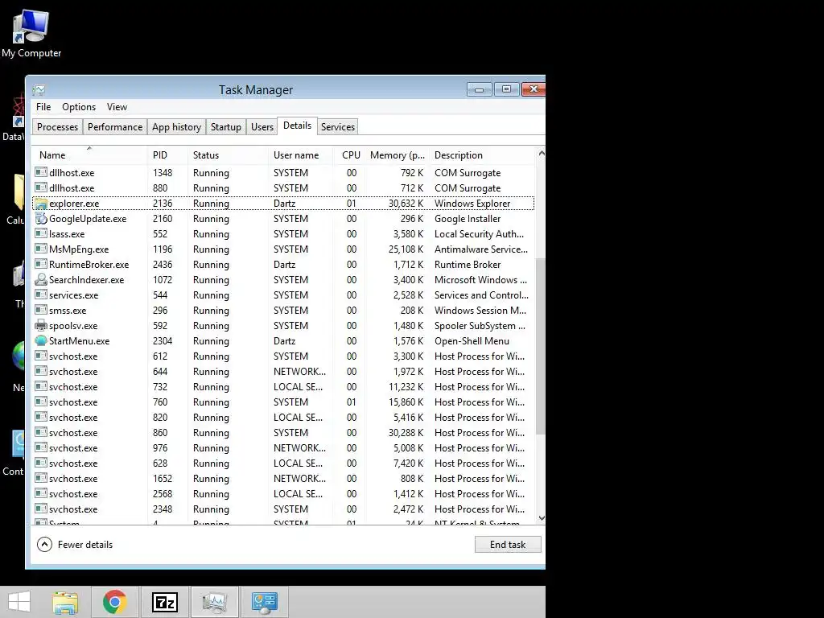This screenshot has height=618, width=824.
Task: Click the 30,632 K memory value
Action: 406,204
